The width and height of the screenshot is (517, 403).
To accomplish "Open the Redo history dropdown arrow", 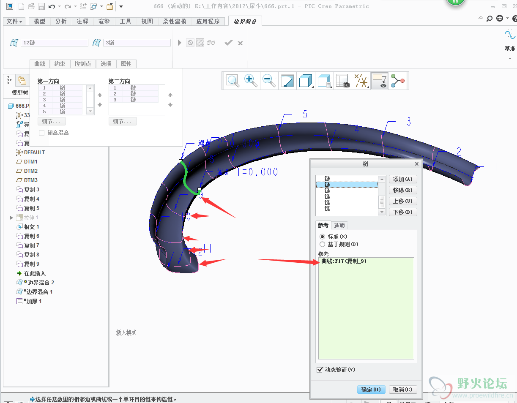I will click(x=75, y=7).
